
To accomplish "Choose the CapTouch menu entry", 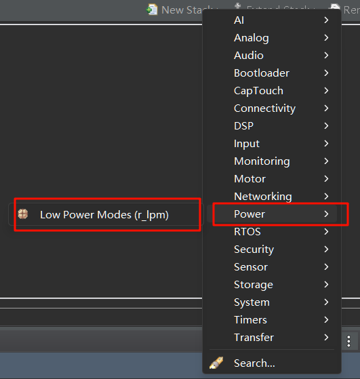I will click(272, 91).
